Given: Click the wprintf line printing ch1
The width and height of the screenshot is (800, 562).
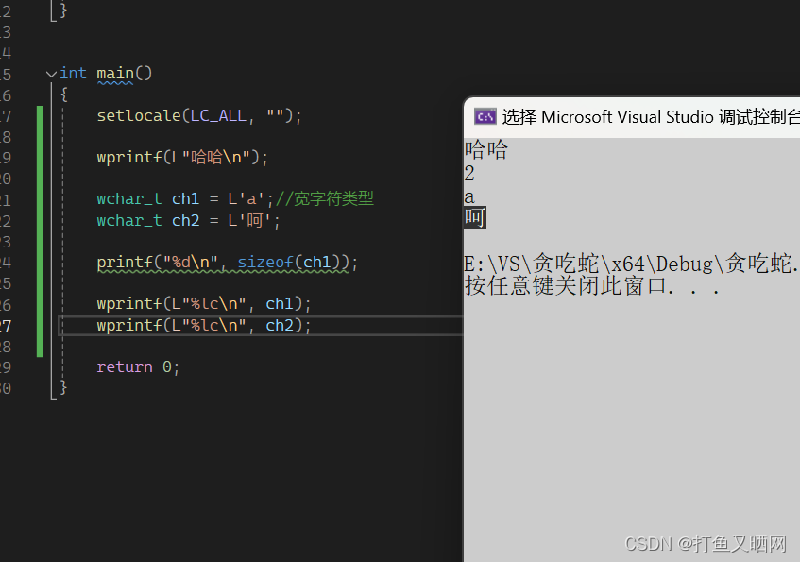Looking at the screenshot, I should click(x=204, y=304).
